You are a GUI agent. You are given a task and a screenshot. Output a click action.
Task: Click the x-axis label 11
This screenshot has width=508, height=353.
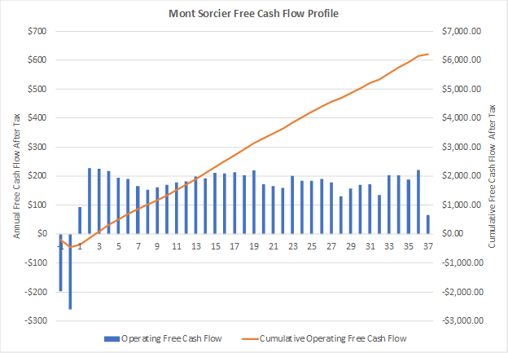coord(177,246)
